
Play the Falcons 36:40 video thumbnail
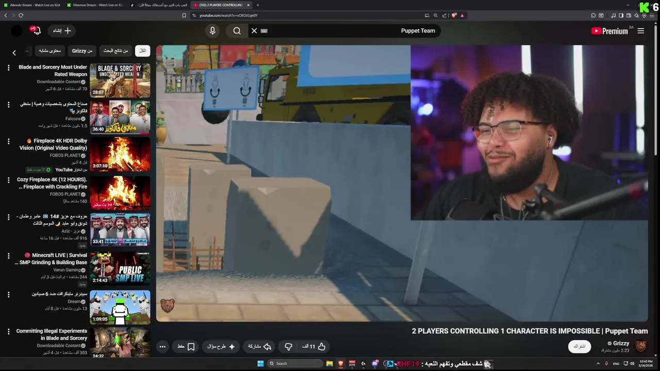tap(120, 117)
